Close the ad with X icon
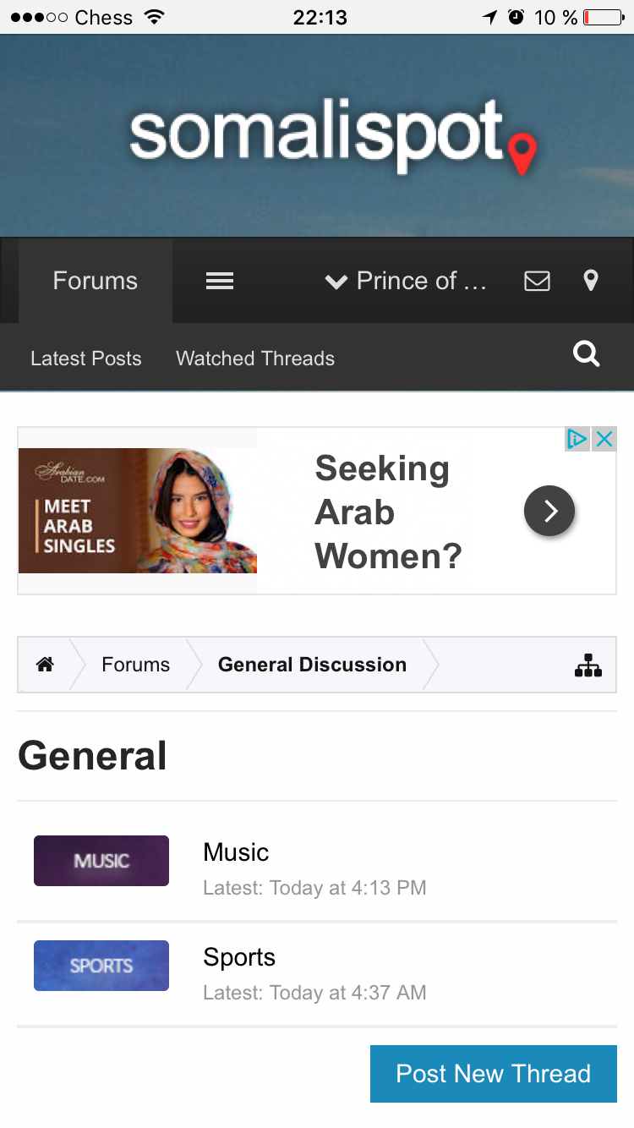Screen dimensions: 634x1128 604,439
